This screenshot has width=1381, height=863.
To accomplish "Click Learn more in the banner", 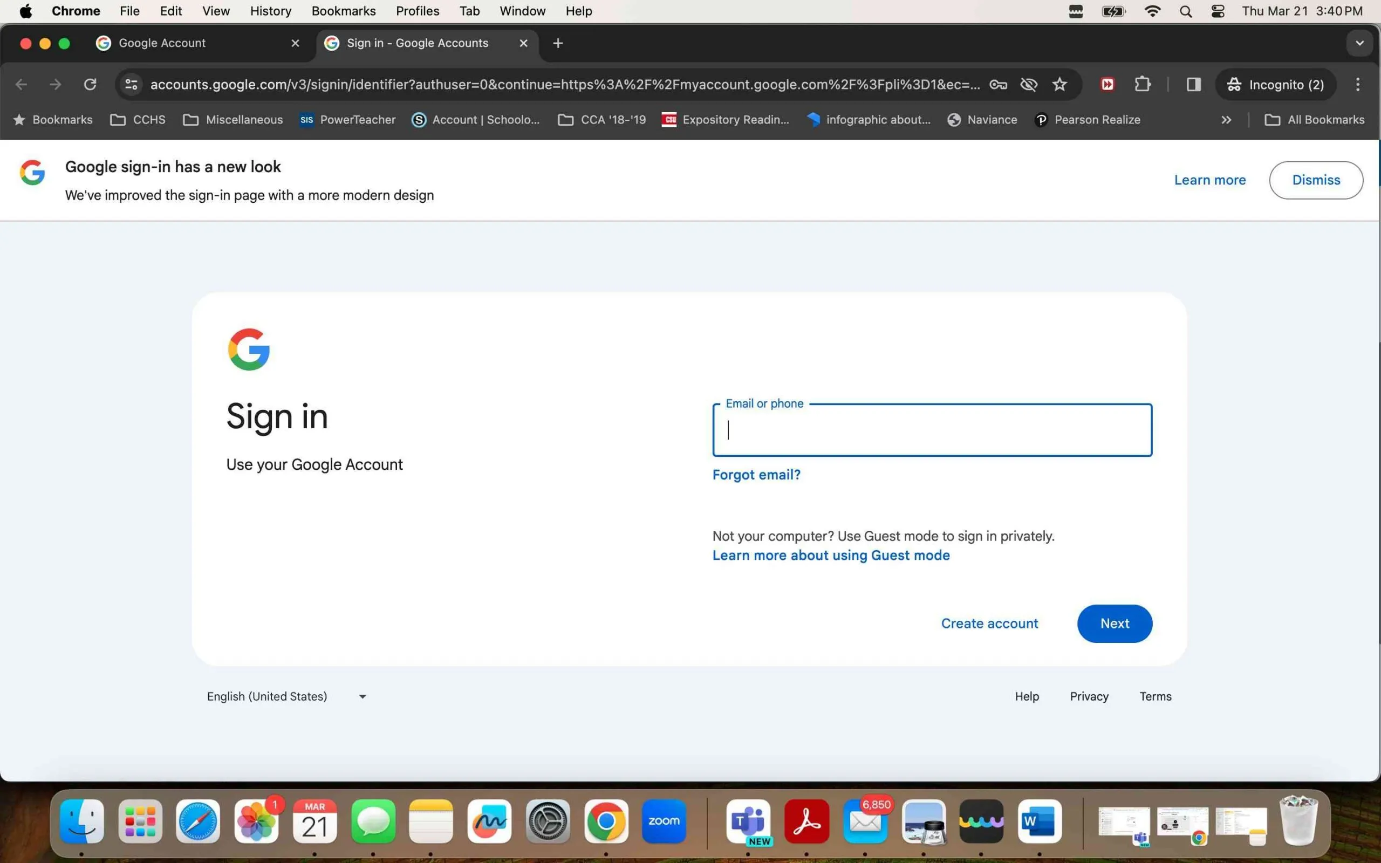I will (1210, 180).
